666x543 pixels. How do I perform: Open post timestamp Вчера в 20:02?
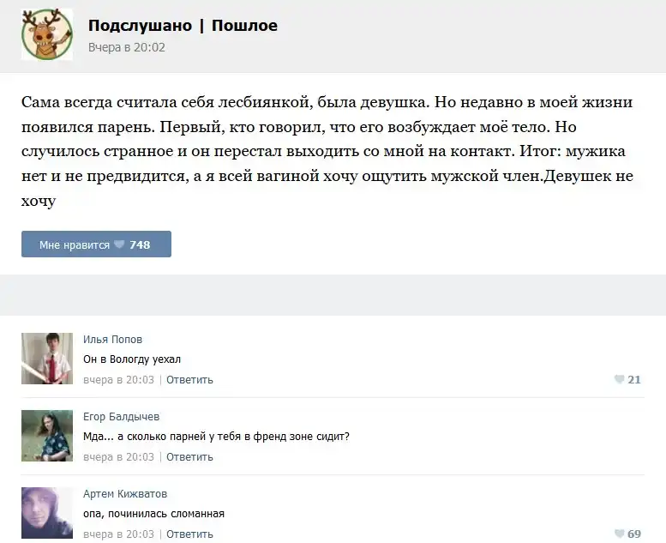(x=127, y=48)
